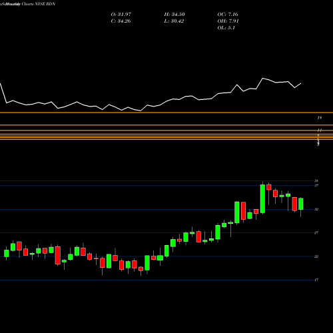Click the 37 price axis label

coord(316,186)
